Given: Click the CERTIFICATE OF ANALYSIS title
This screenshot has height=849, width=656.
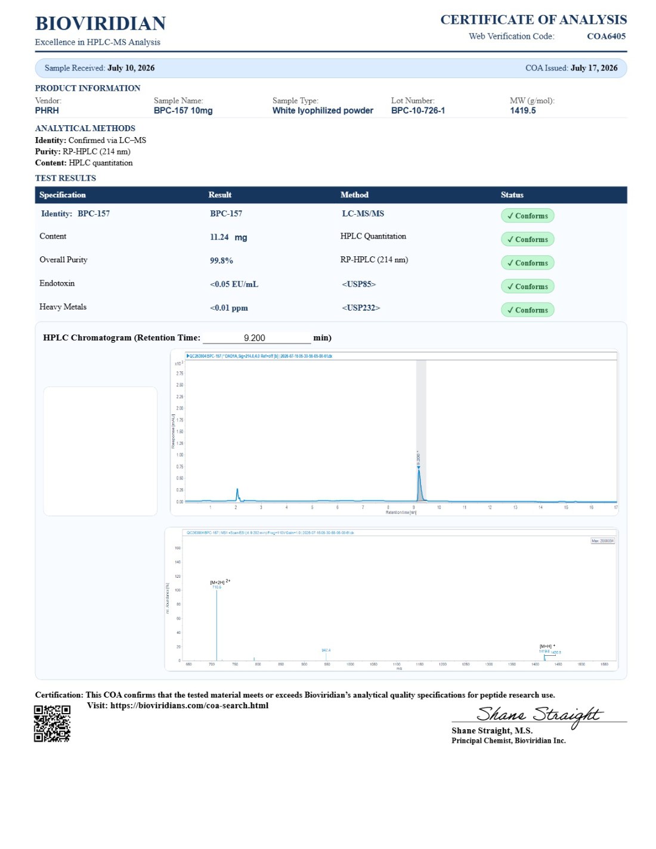Looking at the screenshot, I should click(534, 20).
